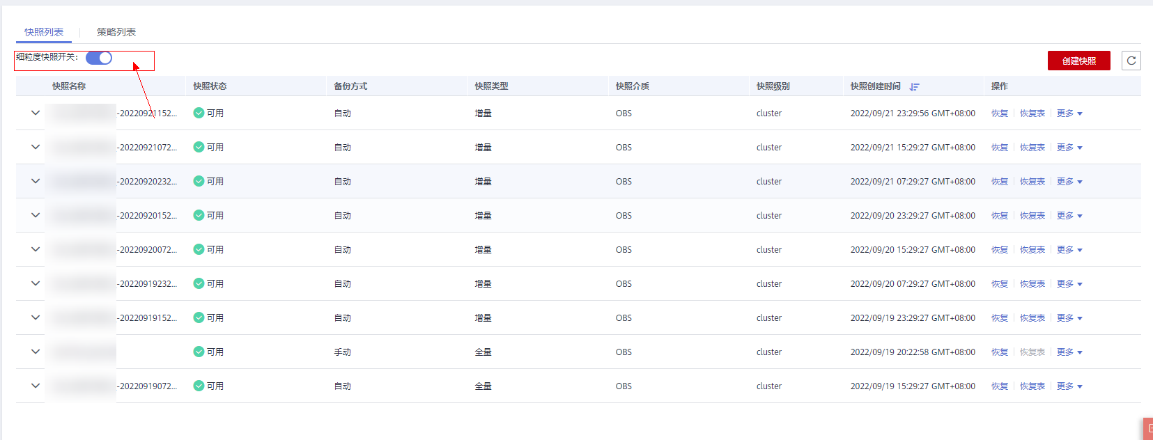Image resolution: width=1153 pixels, height=440 pixels.
Task: Open 更多 menu for snapshot at 2022/09/20 07:29:27
Action: click(1069, 283)
